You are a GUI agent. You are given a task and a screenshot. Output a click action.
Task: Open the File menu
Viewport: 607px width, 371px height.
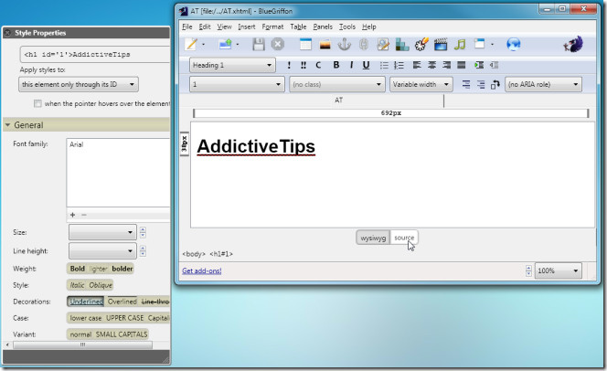[x=187, y=26]
